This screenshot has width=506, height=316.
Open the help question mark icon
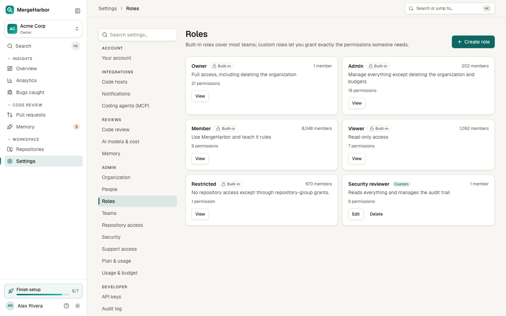click(66, 306)
